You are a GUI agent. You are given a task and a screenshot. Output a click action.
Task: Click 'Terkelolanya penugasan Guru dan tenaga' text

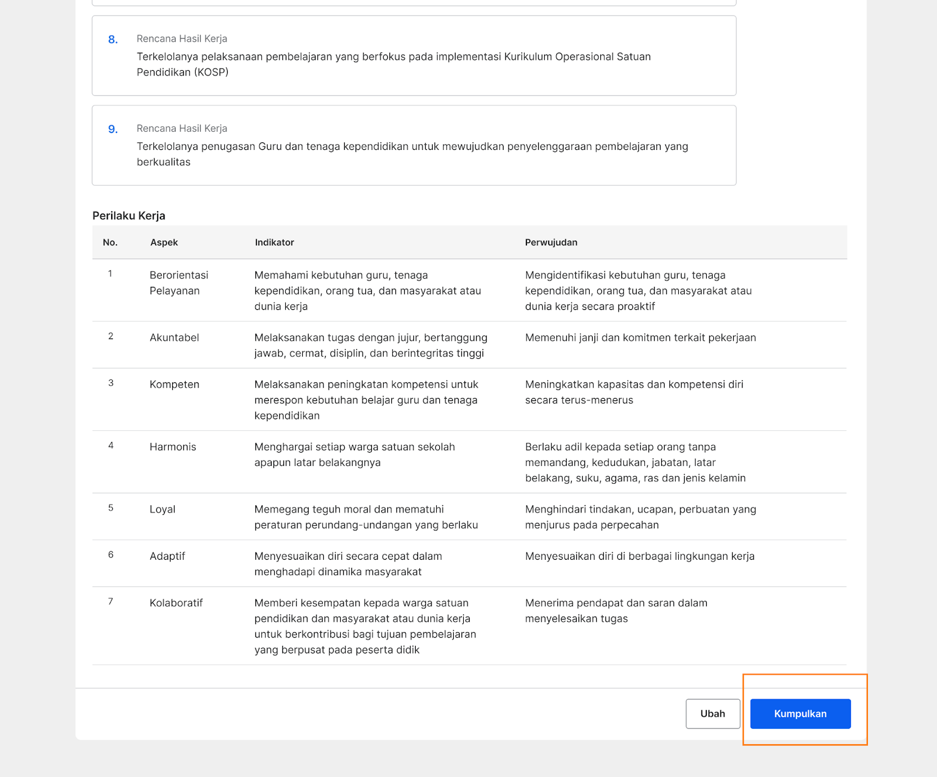point(412,154)
